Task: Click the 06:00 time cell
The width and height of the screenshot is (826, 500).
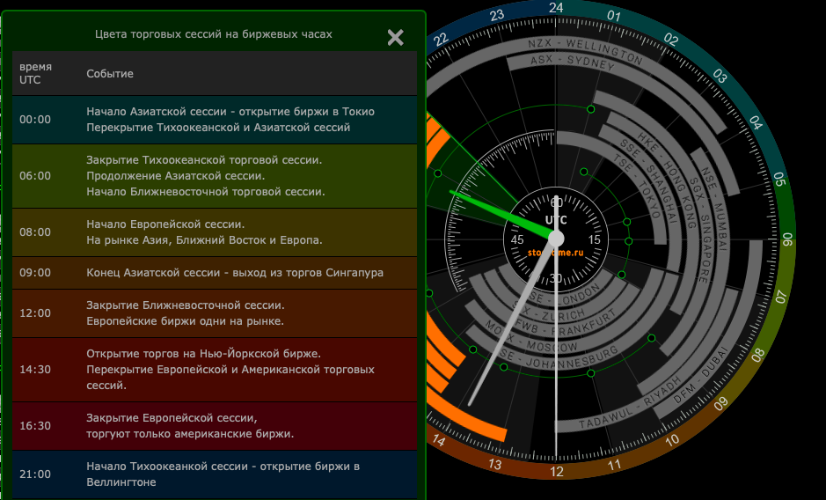Action: 35,176
